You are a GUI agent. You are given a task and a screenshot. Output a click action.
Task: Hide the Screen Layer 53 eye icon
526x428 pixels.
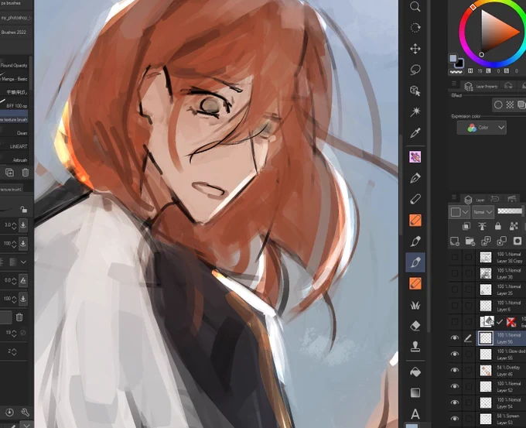(x=455, y=418)
